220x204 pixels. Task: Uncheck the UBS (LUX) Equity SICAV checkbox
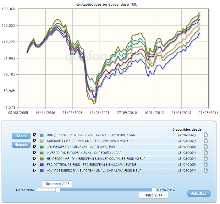[35, 135]
